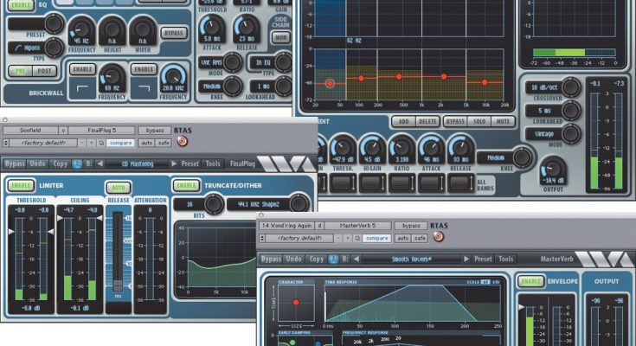Image resolution: width=636 pixels, height=346 pixels.
Task: Click the limiter Release vertical slider
Action: (119, 251)
